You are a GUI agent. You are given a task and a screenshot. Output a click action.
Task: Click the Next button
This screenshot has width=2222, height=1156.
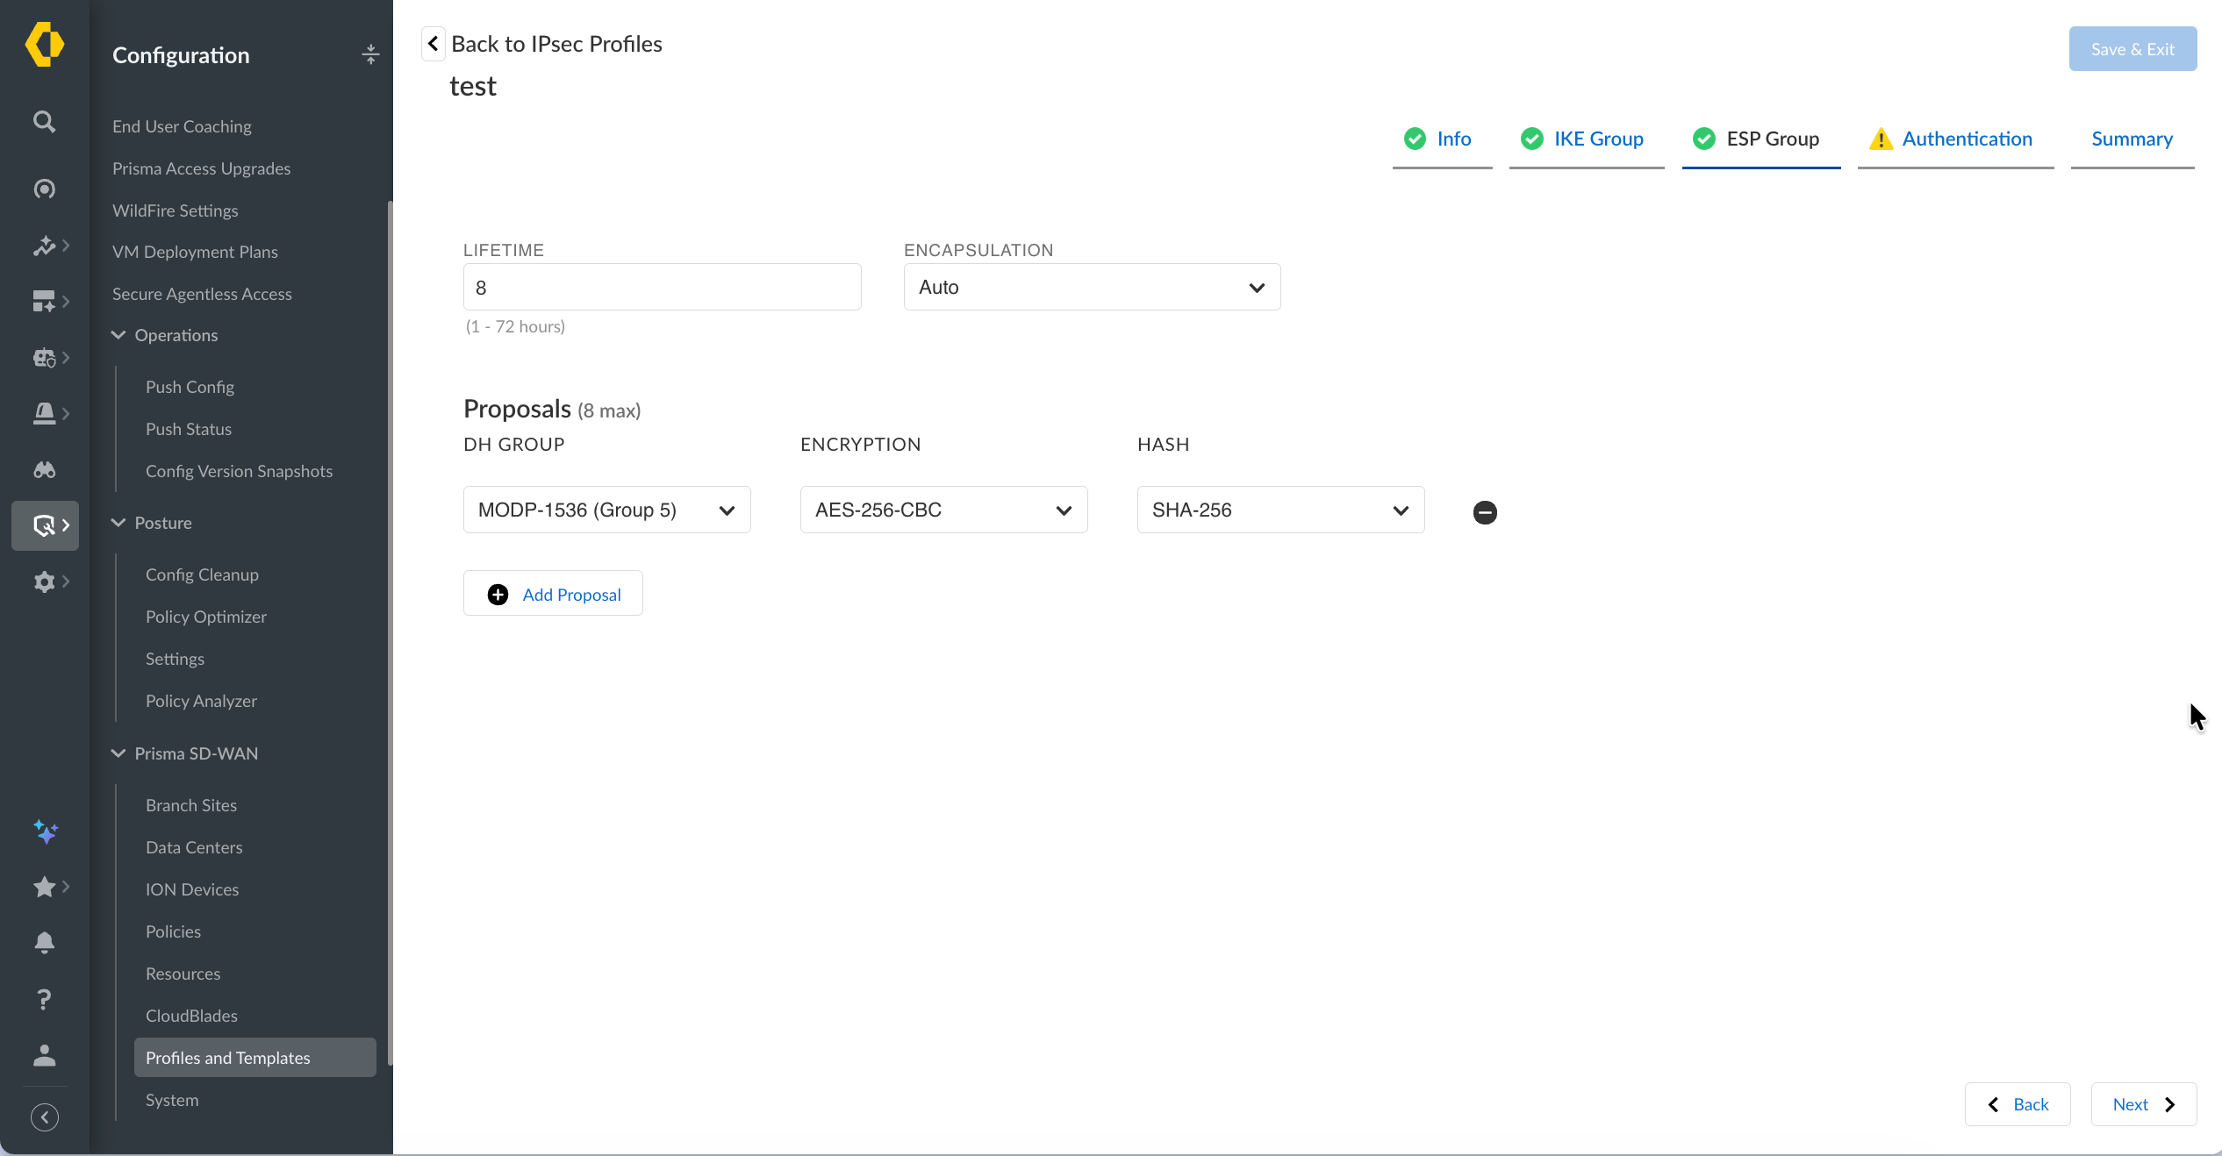[x=2143, y=1104]
